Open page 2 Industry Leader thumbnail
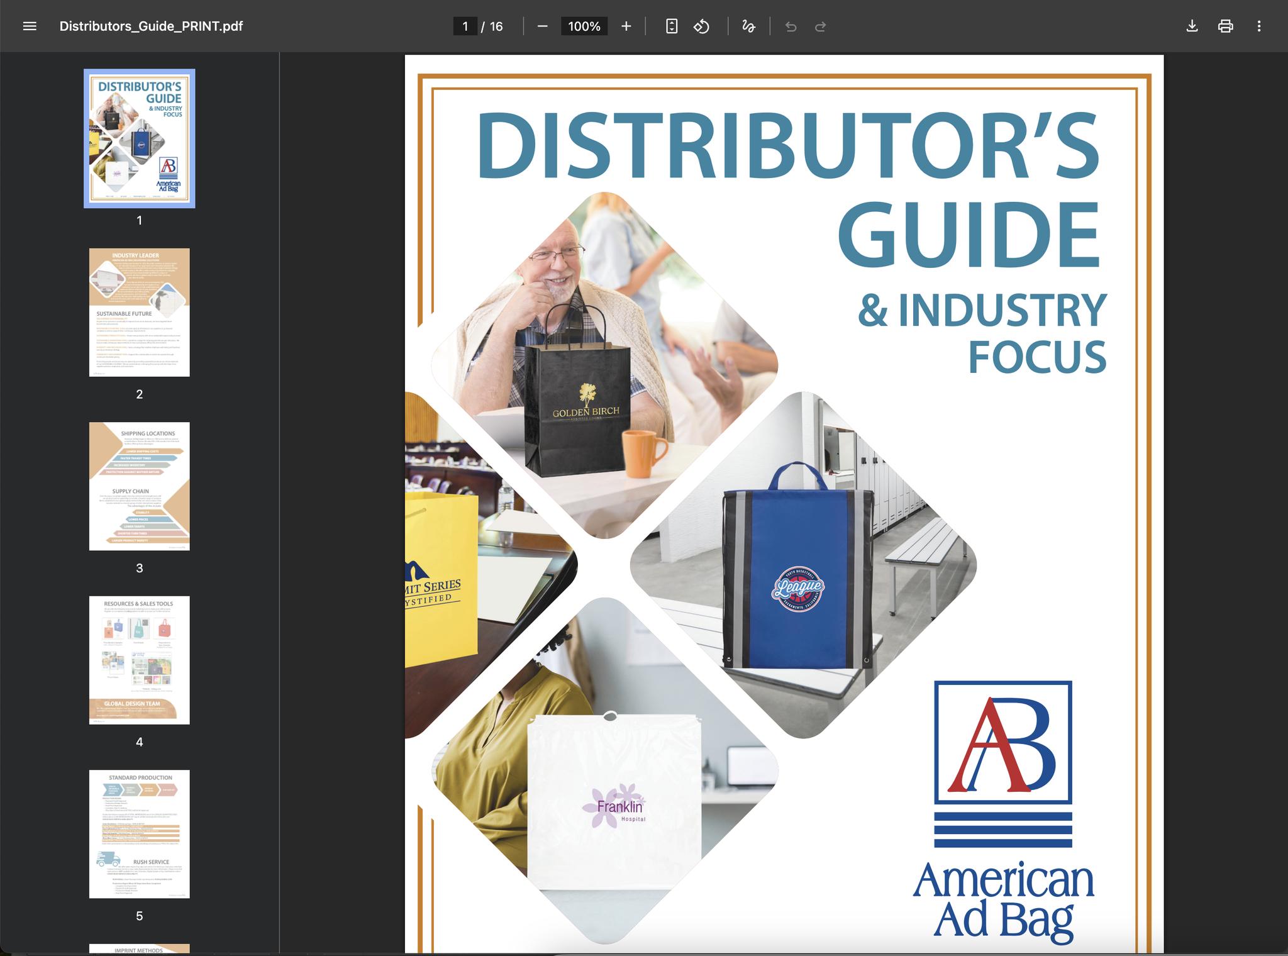Screen dimensions: 1288x956 click(x=140, y=313)
